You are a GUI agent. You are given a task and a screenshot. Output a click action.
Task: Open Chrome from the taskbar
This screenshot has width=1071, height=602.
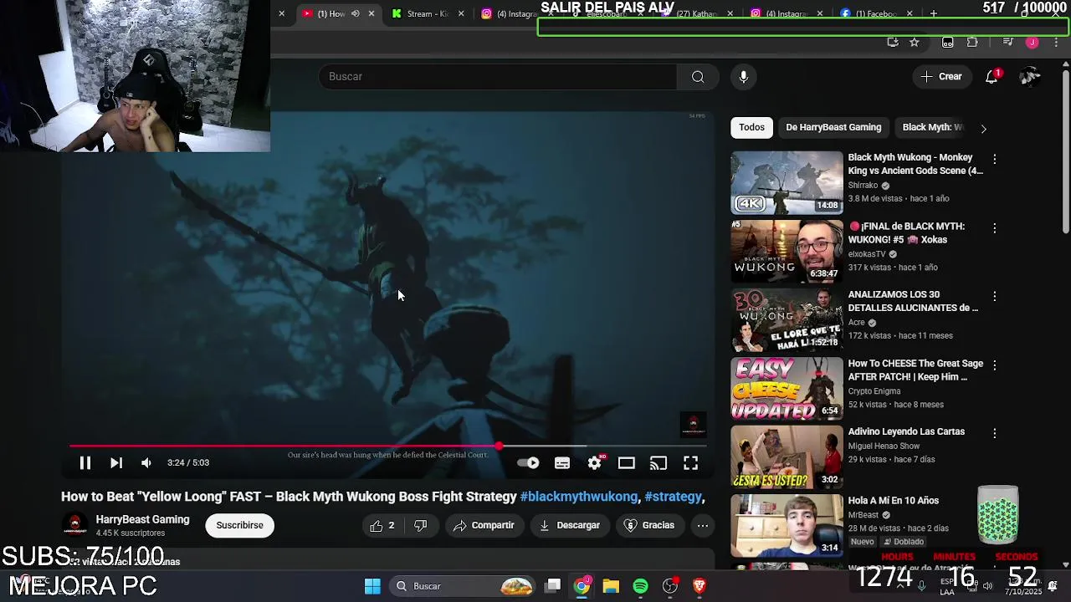pyautogui.click(x=582, y=586)
